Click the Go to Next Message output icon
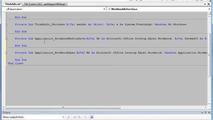Screen dimensions: 213x120 79,117
